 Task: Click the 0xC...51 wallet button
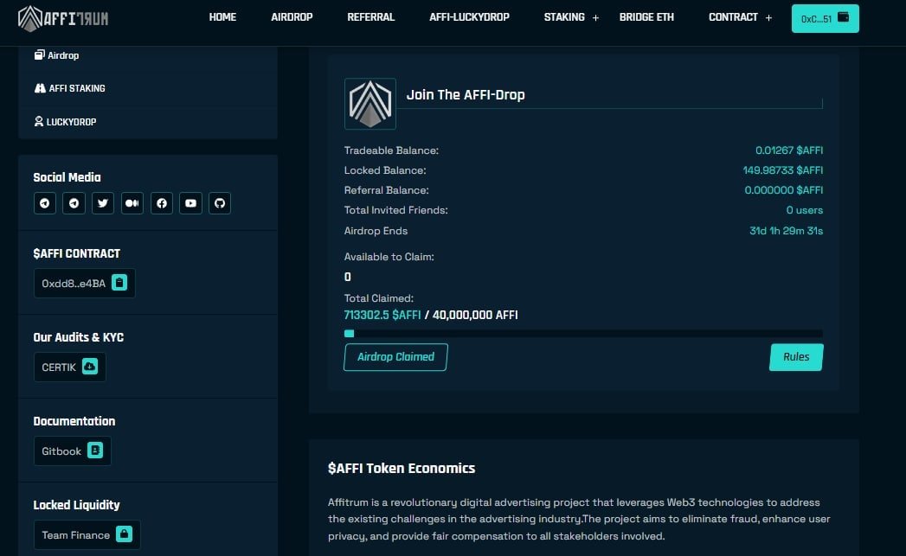point(826,18)
